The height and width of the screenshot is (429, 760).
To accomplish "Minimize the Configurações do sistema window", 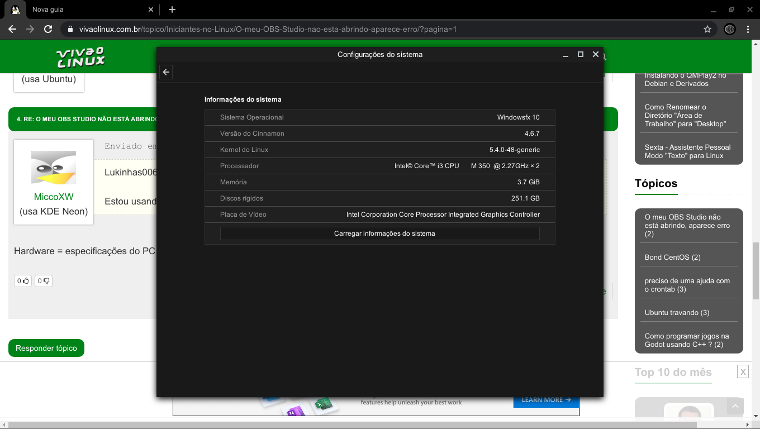I will [x=566, y=54].
